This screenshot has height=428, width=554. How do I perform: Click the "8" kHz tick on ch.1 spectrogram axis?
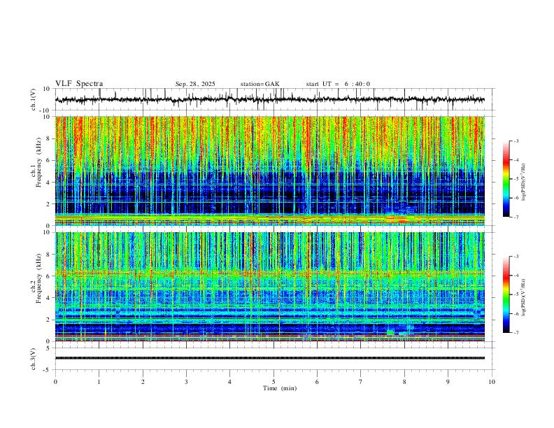49,138
